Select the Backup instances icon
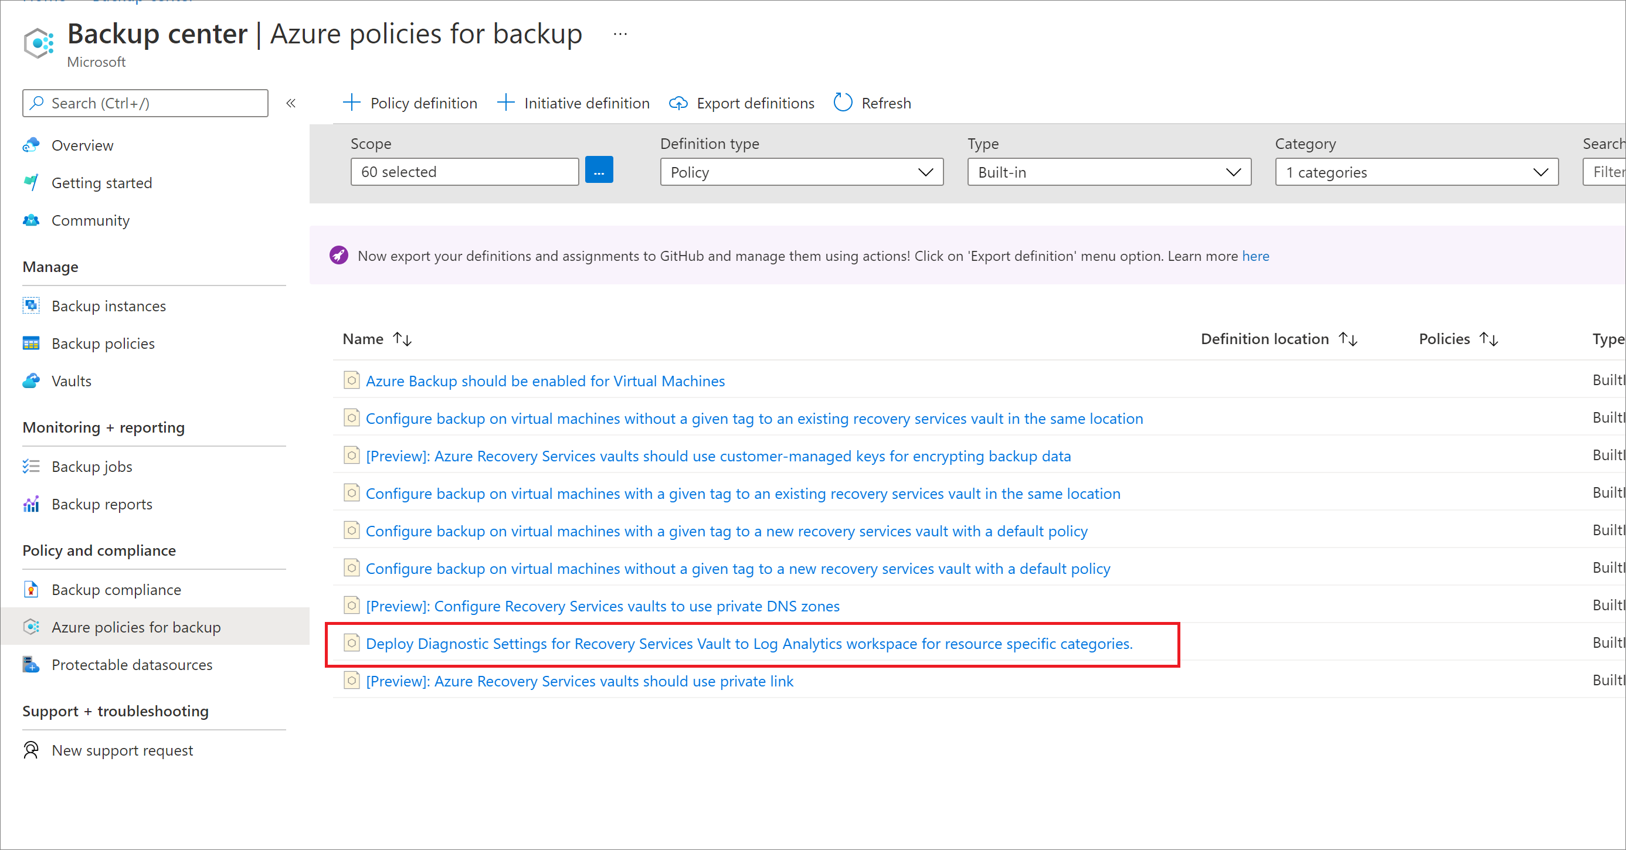The width and height of the screenshot is (1626, 850). tap(30, 305)
